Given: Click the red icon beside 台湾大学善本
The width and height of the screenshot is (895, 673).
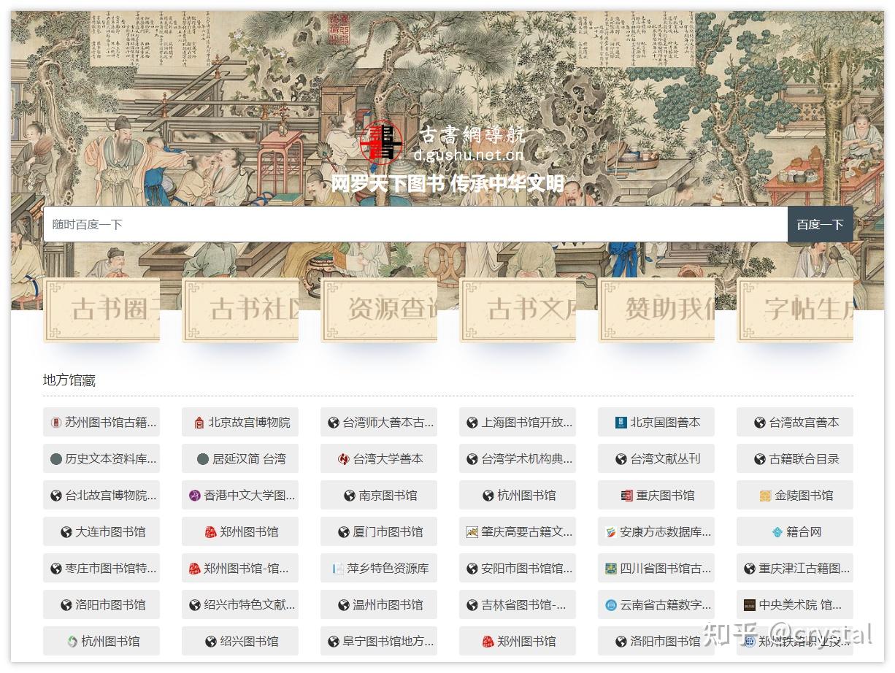Looking at the screenshot, I should 344,459.
